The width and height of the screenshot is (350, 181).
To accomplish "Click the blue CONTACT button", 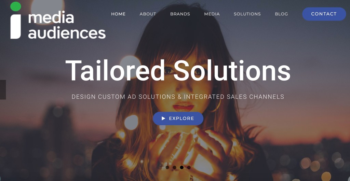I will tap(324, 14).
